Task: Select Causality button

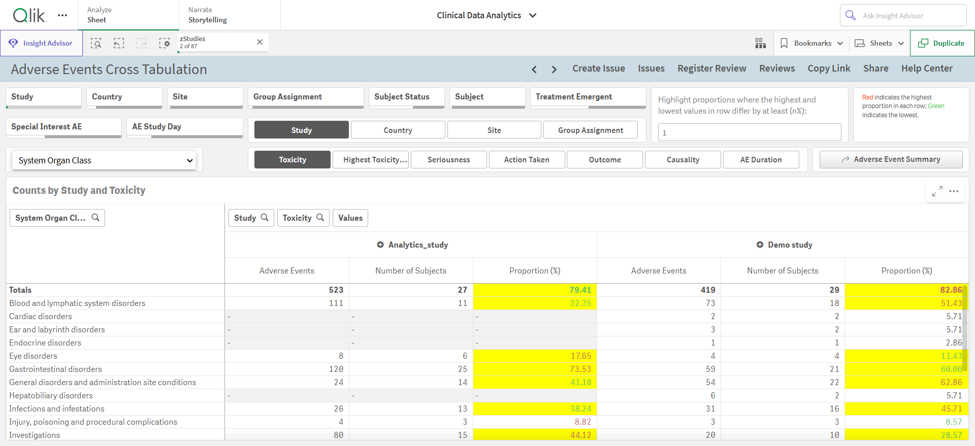Action: pyautogui.click(x=683, y=159)
